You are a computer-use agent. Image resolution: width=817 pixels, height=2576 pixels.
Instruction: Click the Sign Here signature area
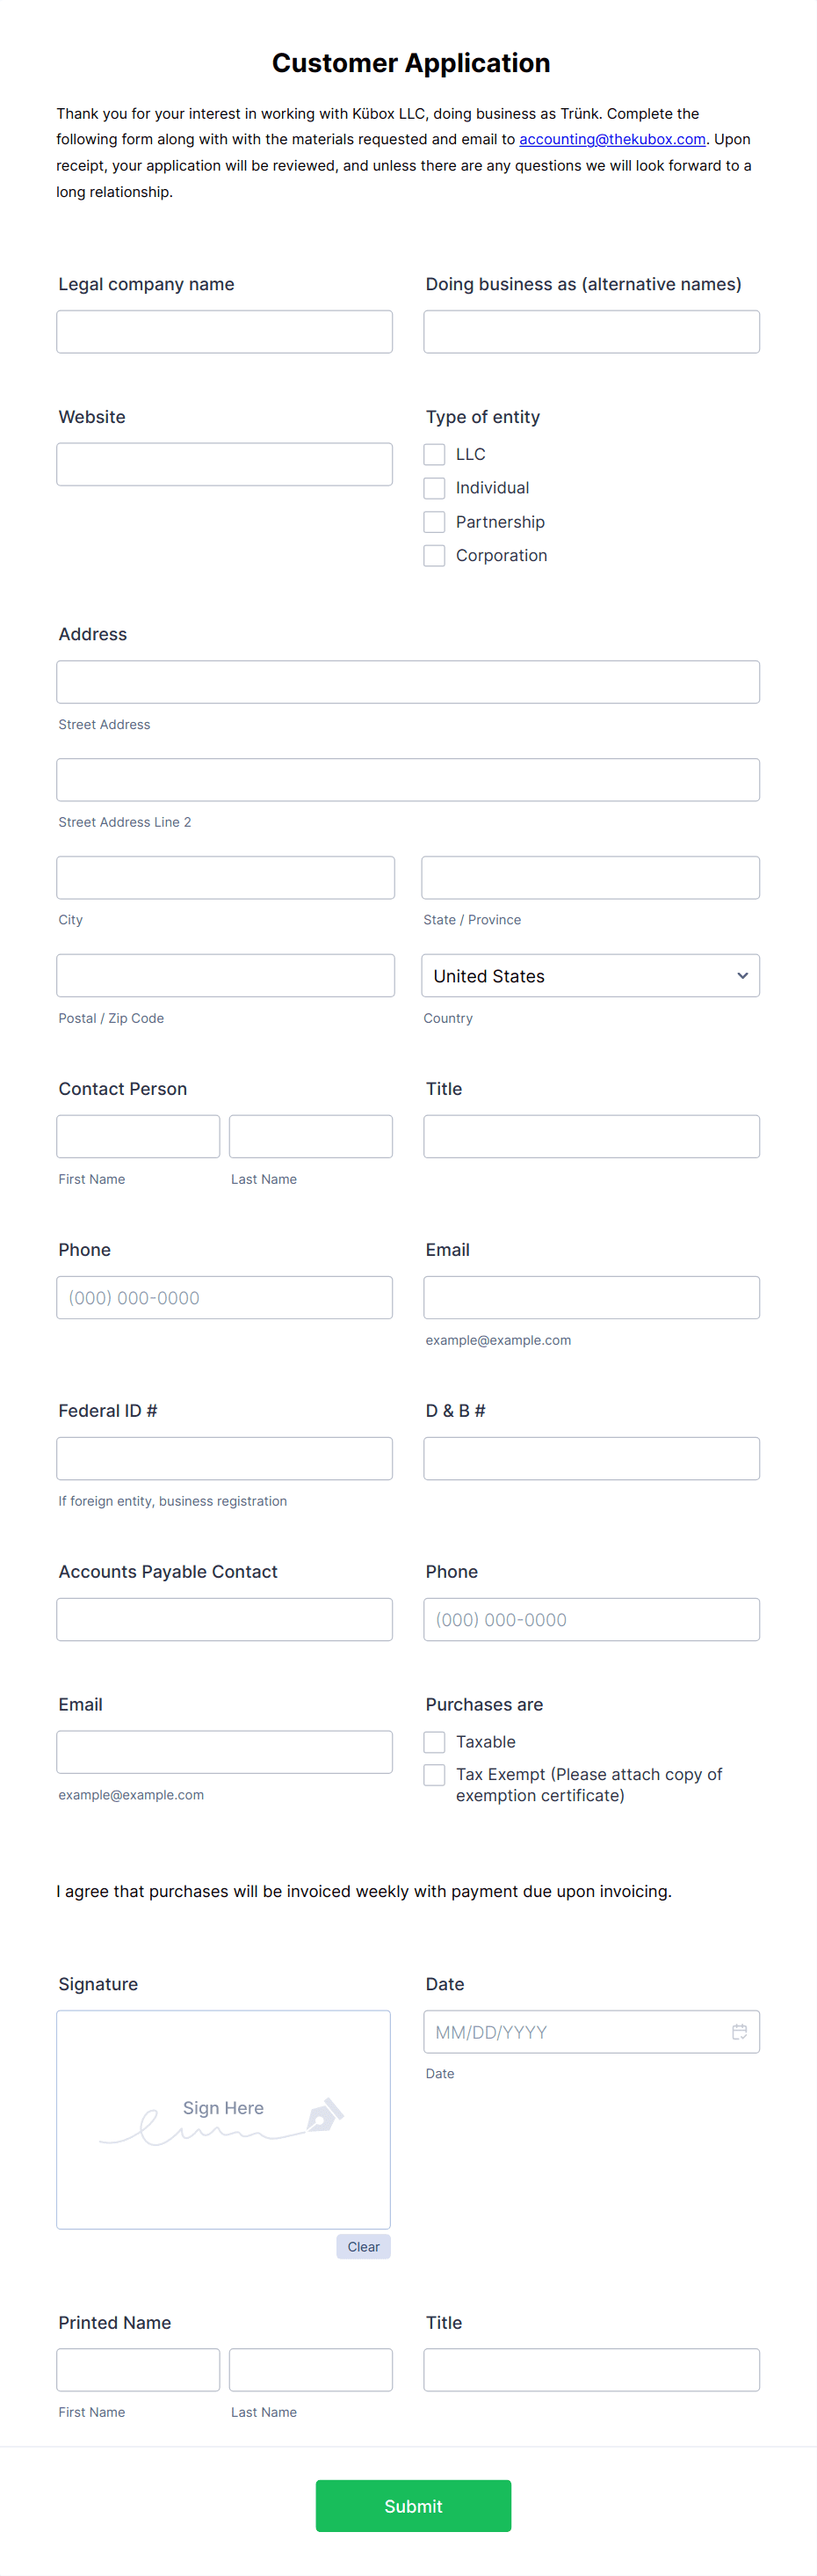(x=224, y=2119)
